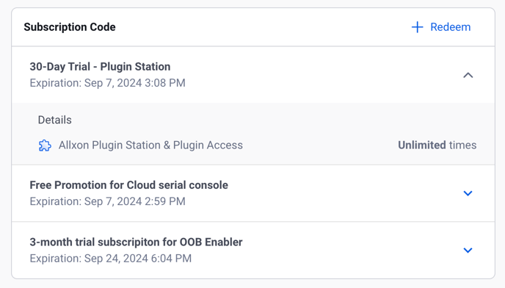The image size is (505, 288).
Task: Click the Subscription Code heading
Action: tap(70, 27)
